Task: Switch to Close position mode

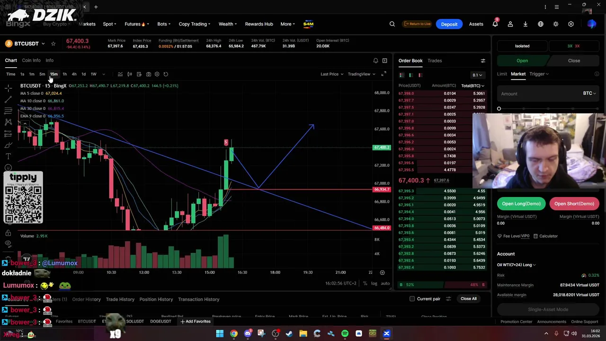Action: (574, 61)
